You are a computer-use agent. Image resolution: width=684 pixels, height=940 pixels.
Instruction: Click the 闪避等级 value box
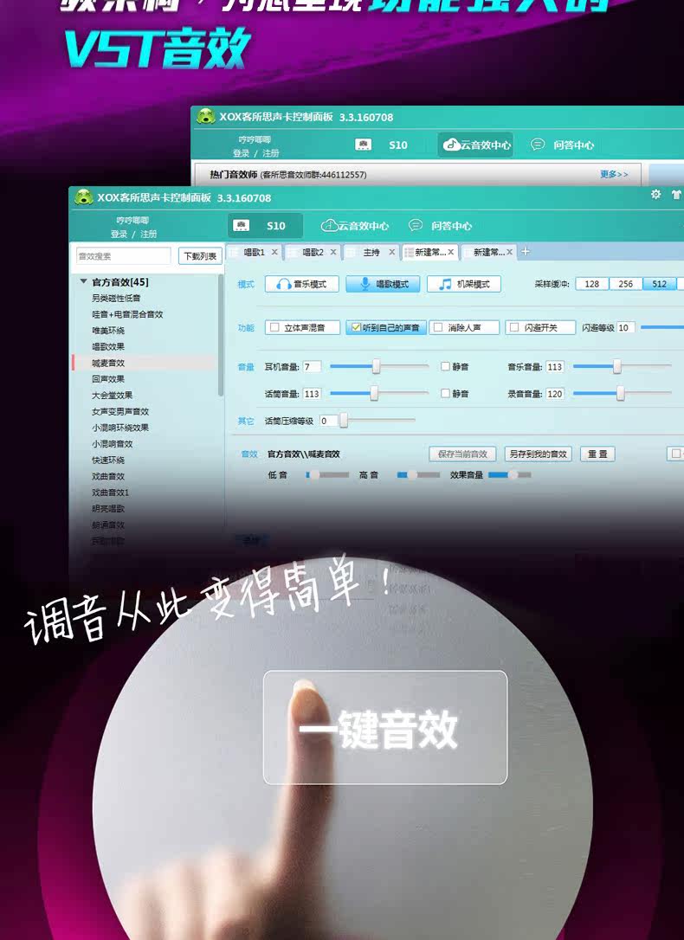click(625, 327)
